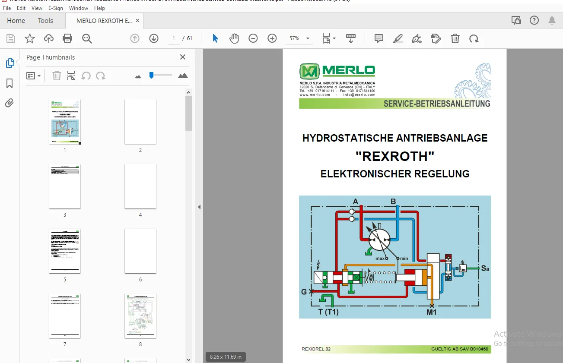Click the share/chat icon at top right
Viewport: 563px width, 363px height.
(516, 20)
